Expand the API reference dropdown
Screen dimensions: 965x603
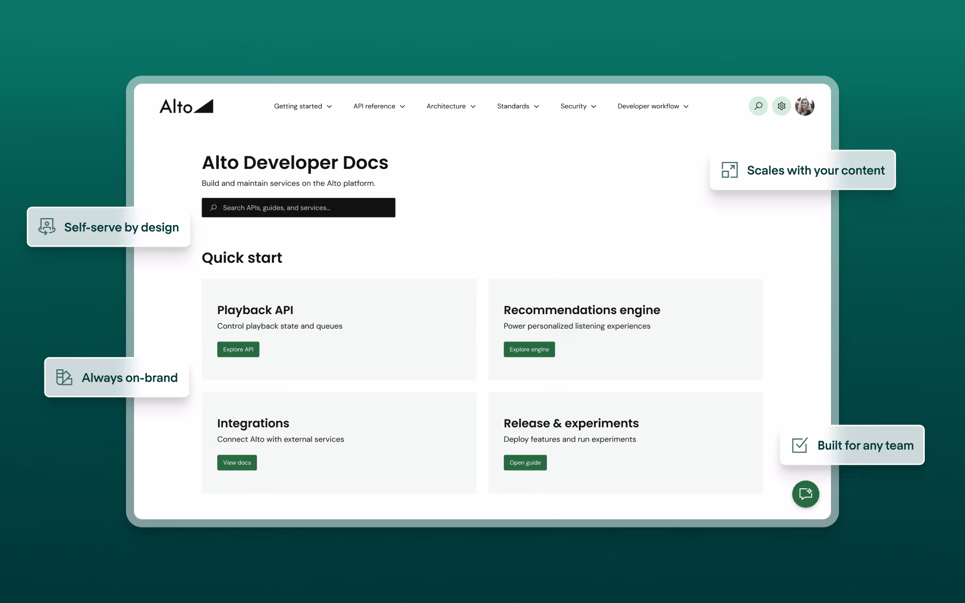[x=379, y=106]
